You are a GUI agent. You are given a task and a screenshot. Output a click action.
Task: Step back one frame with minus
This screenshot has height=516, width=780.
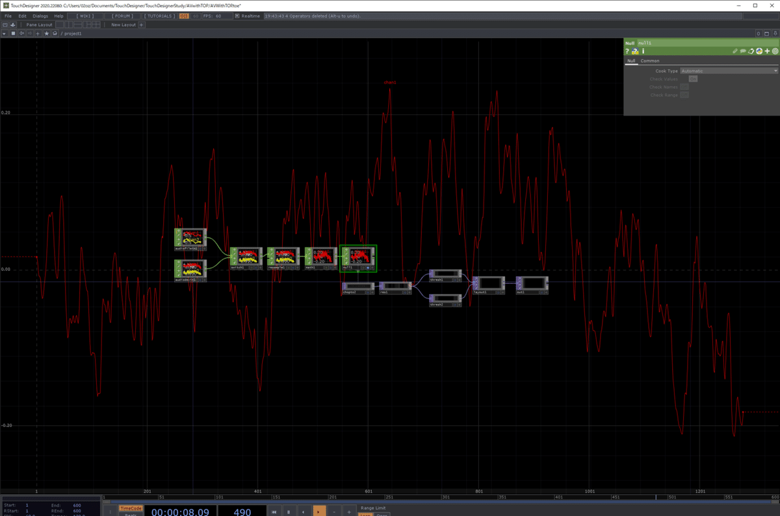pos(334,511)
